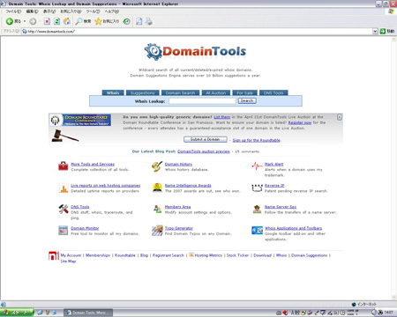Switch to the DNS Tools tab
Screen dimensions: 397x317
[x=273, y=92]
